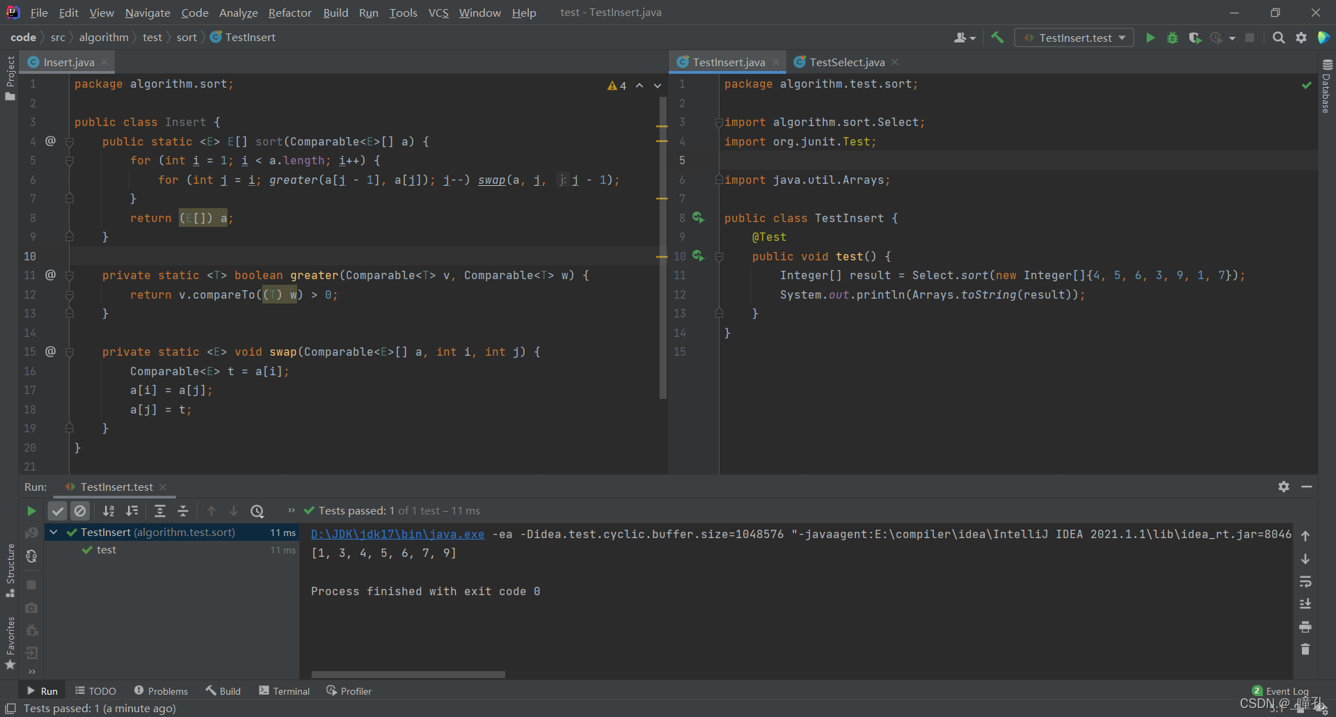Open user account dropdown in toolbar
The width and height of the screenshot is (1336, 717).
coord(964,38)
